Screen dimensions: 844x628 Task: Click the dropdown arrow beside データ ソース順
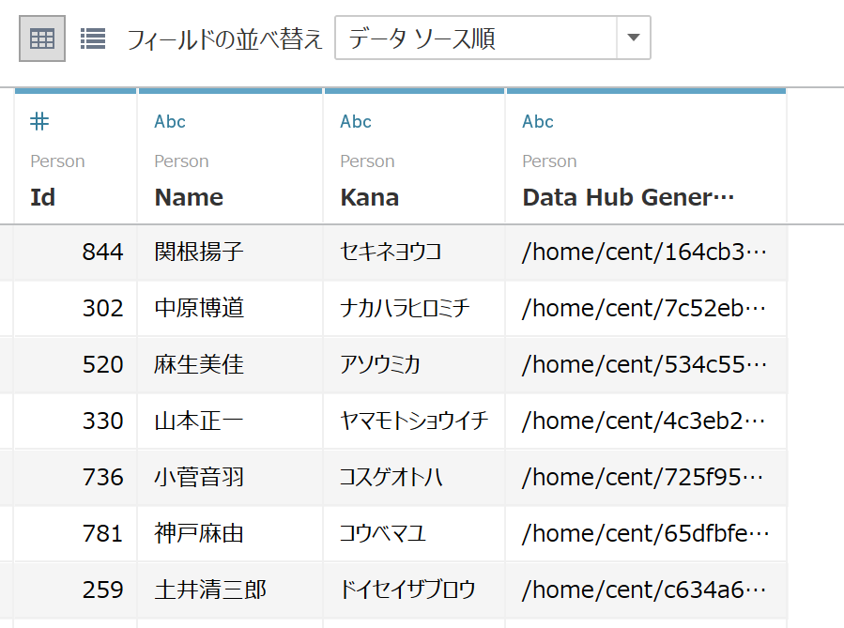pos(633,38)
